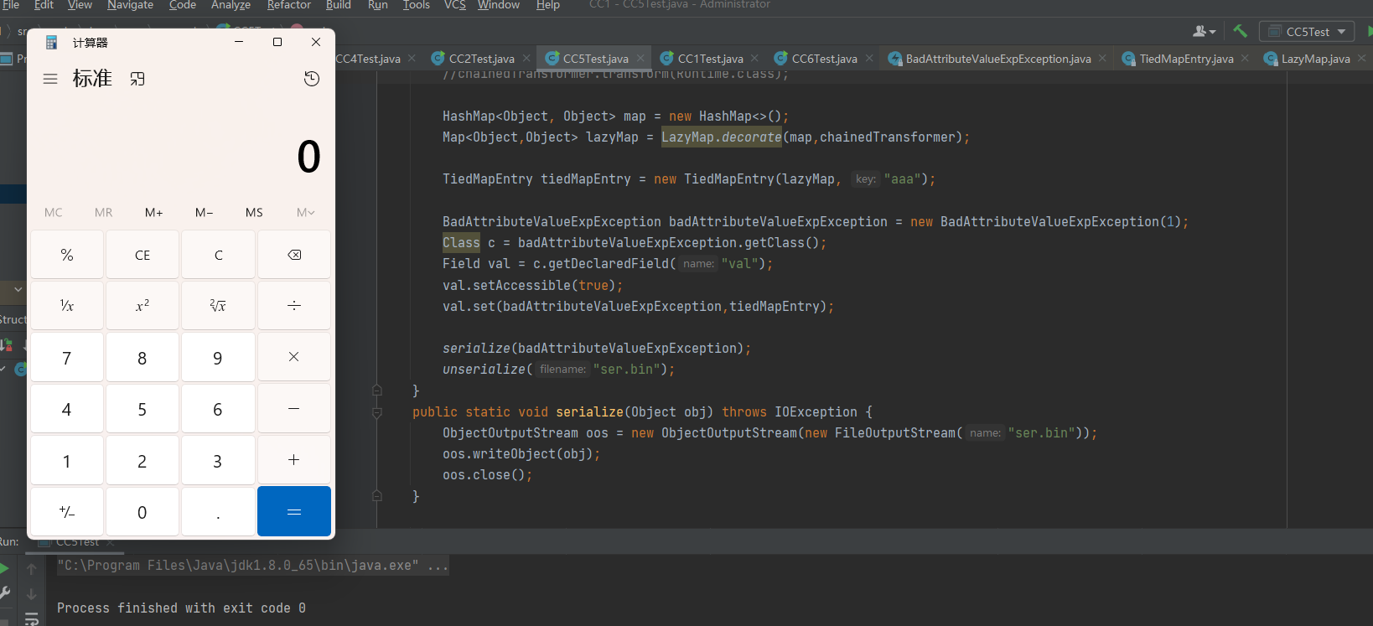Click the minus key on the calculator

coord(294,409)
